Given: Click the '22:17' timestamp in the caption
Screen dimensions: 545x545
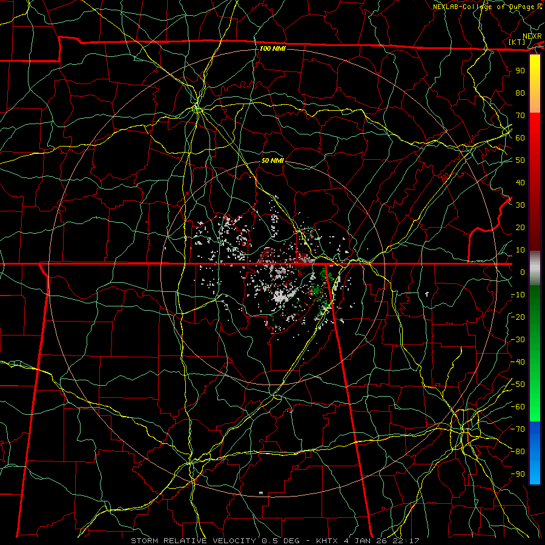Looking at the screenshot, I should pyautogui.click(x=406, y=541).
